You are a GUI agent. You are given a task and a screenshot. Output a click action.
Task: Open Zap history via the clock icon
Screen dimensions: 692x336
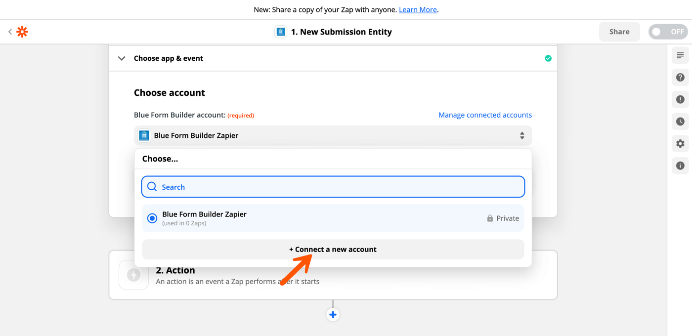(x=680, y=121)
